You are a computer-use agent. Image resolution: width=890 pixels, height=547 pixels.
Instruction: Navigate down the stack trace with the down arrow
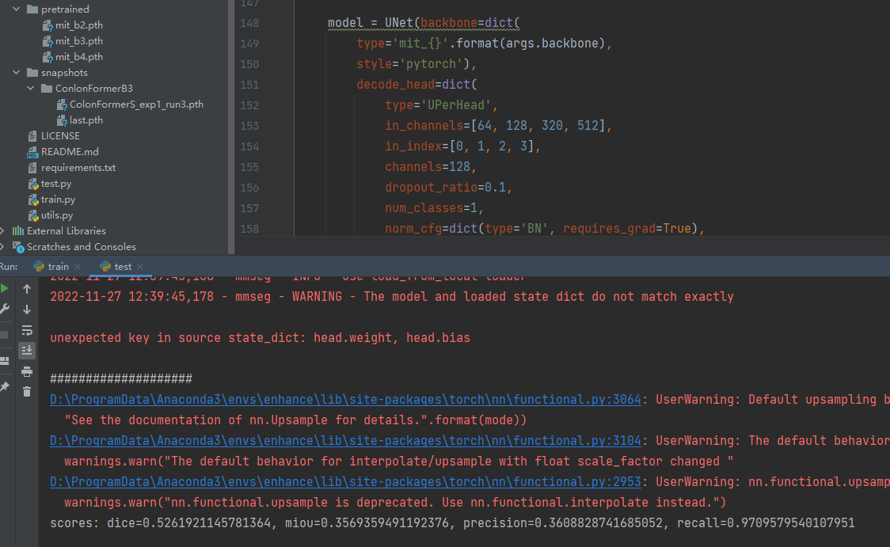pos(26,310)
